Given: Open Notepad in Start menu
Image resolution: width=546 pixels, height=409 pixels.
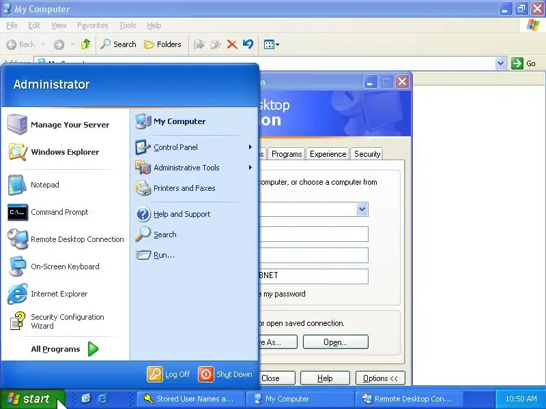Looking at the screenshot, I should click(x=65, y=185).
